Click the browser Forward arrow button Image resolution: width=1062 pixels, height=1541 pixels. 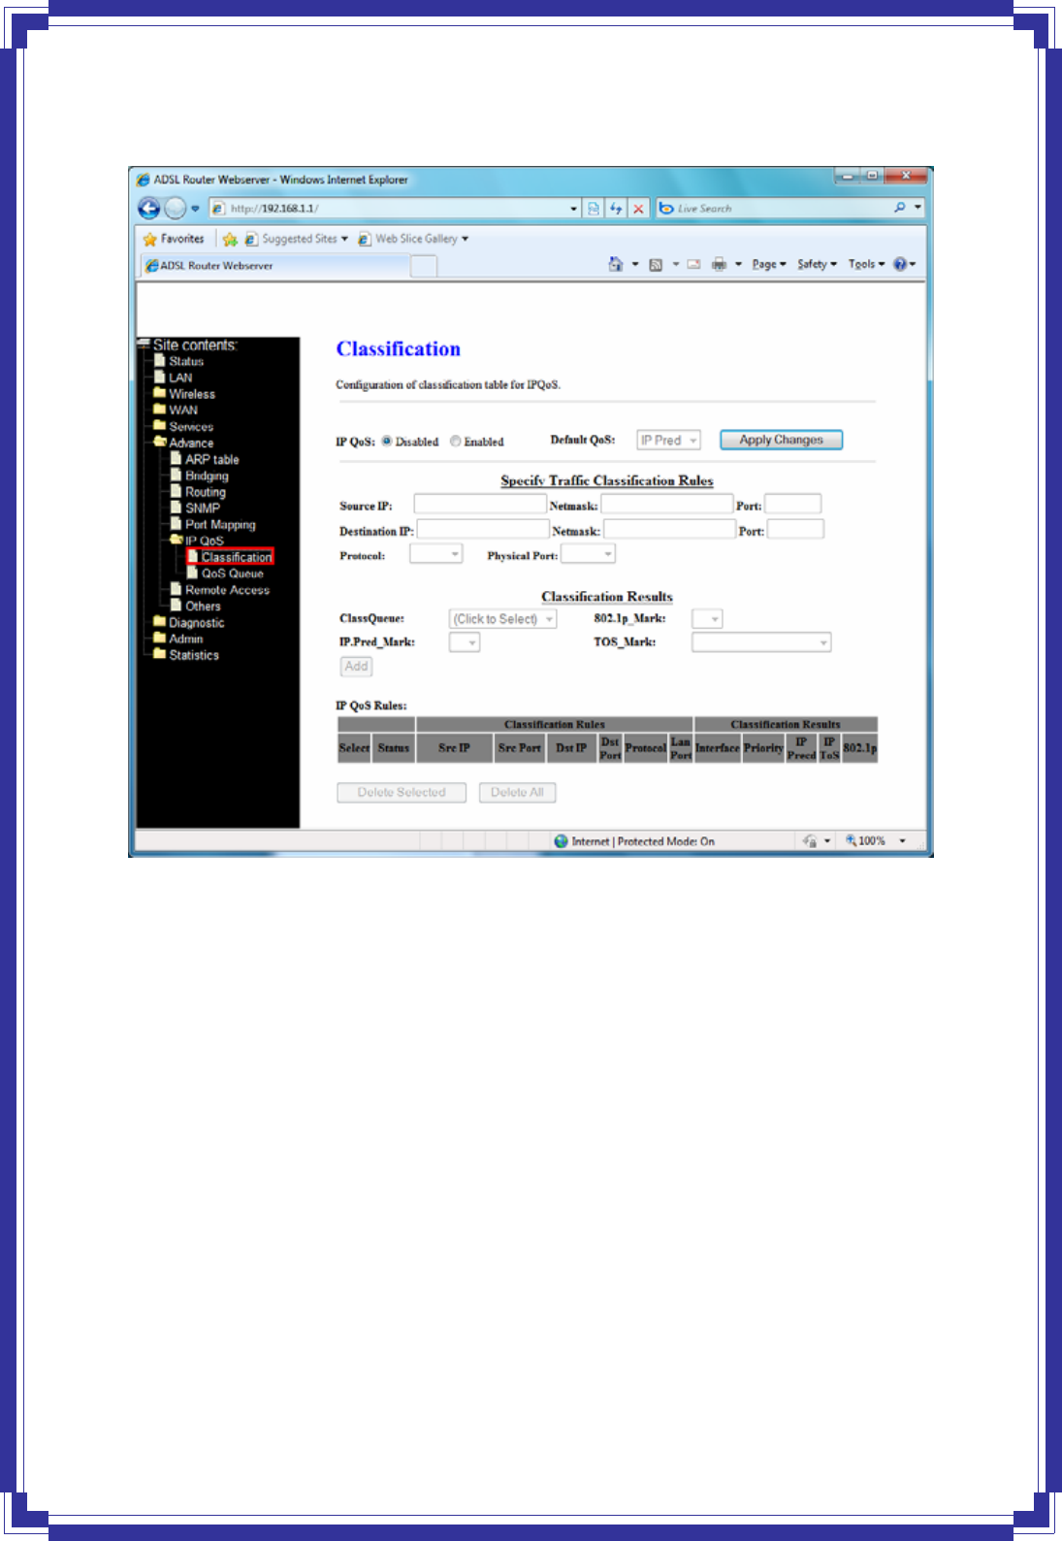[x=175, y=208]
